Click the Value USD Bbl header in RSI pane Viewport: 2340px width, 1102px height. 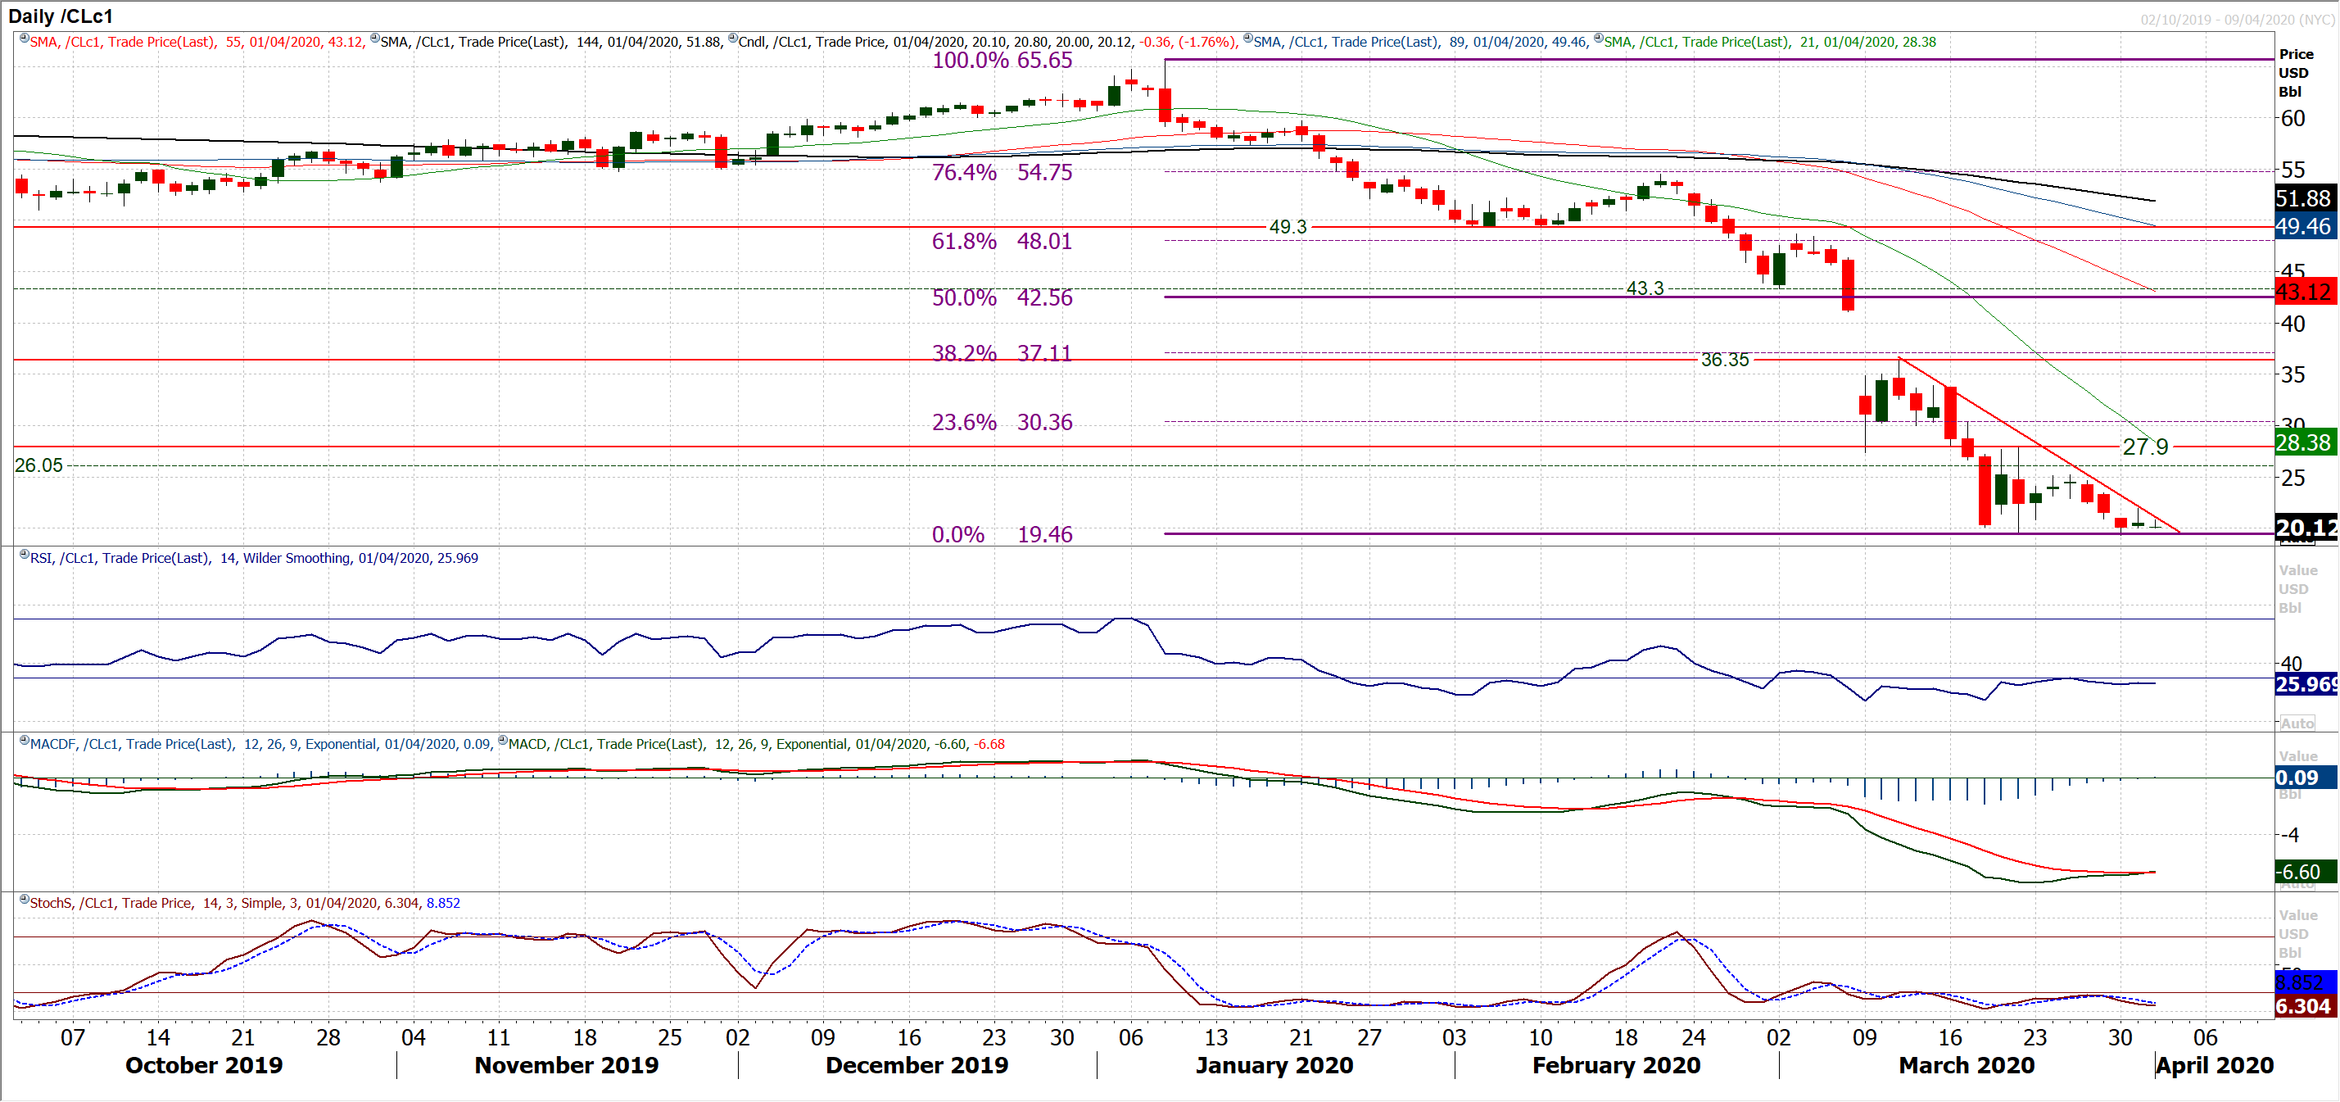coord(2298,589)
